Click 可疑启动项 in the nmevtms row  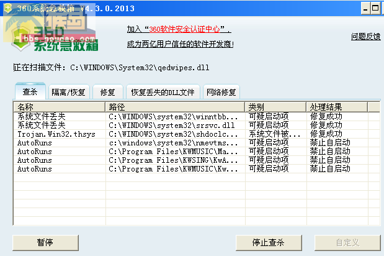269,143
